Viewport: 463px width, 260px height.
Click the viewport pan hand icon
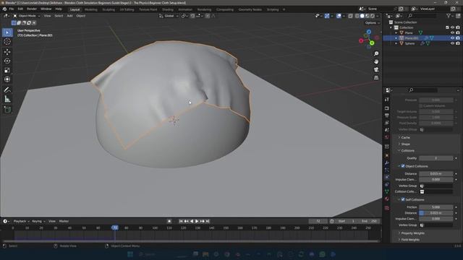coord(376,61)
